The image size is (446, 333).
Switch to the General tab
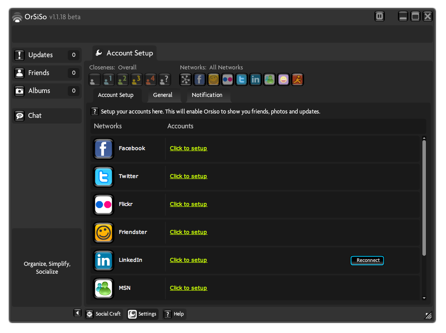(x=162, y=95)
